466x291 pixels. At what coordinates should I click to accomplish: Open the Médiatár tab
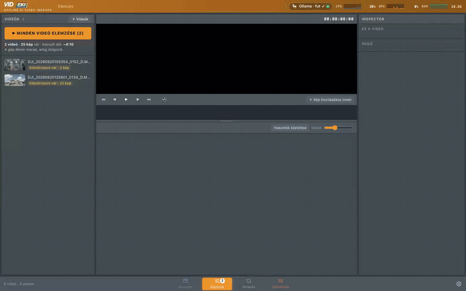185,284
